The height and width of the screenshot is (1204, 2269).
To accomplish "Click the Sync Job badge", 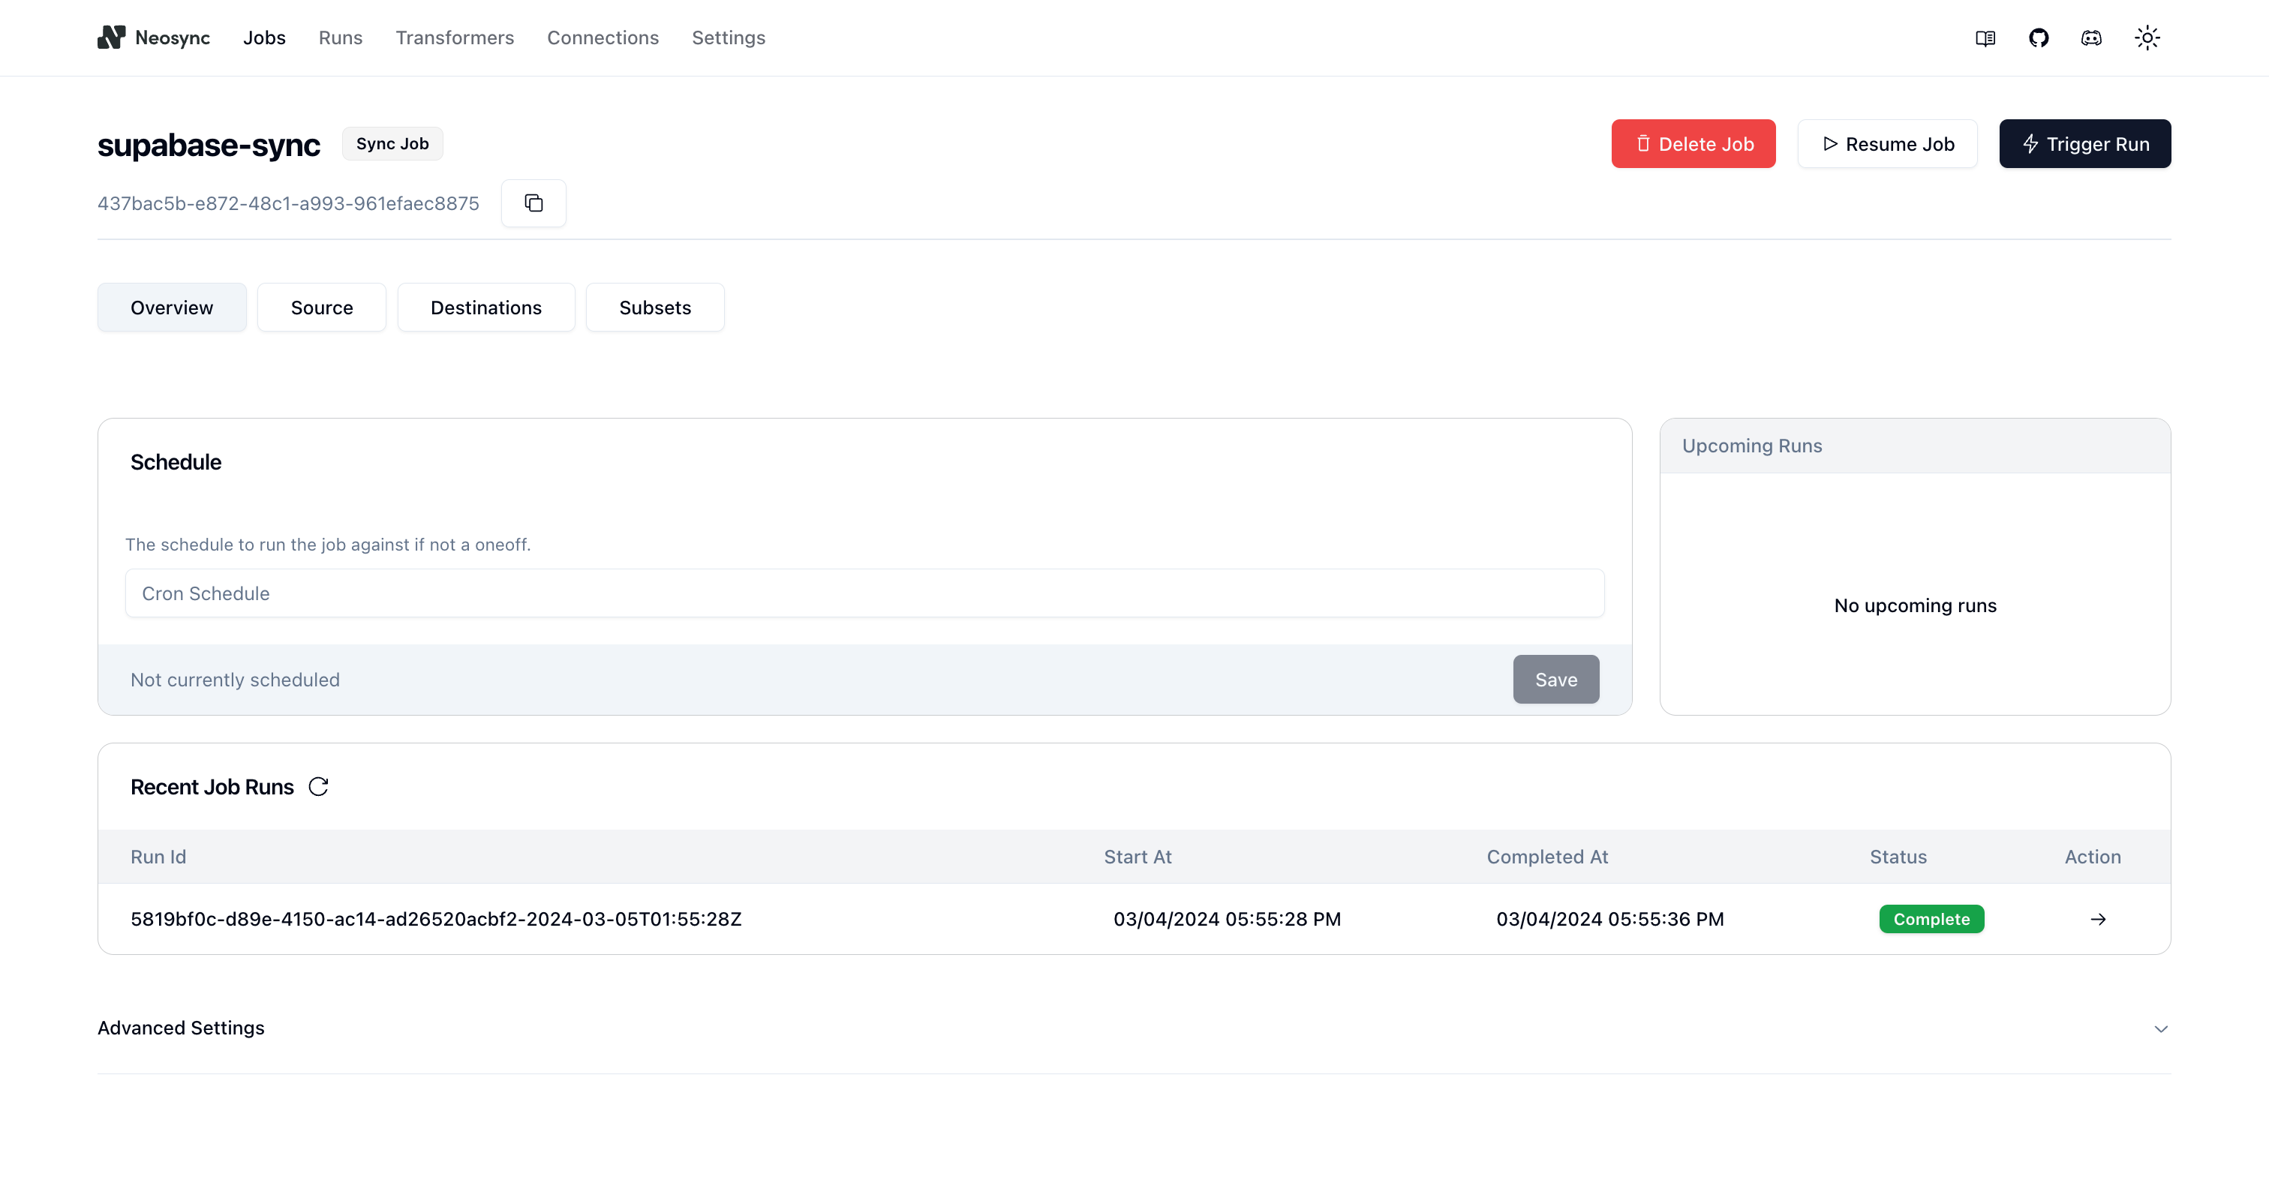I will tap(392, 143).
